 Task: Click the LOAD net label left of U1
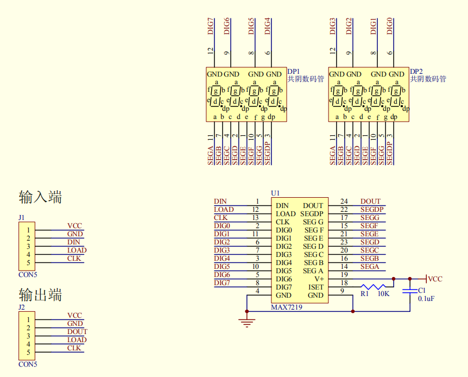(224, 209)
